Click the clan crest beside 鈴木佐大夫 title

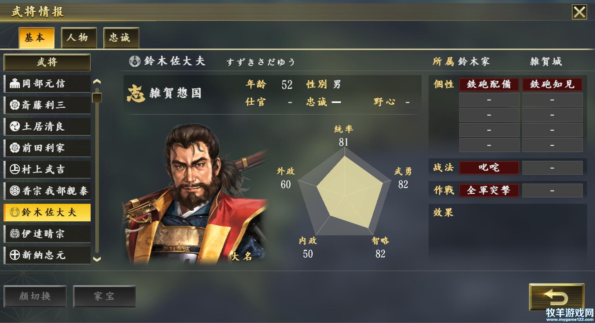[135, 61]
